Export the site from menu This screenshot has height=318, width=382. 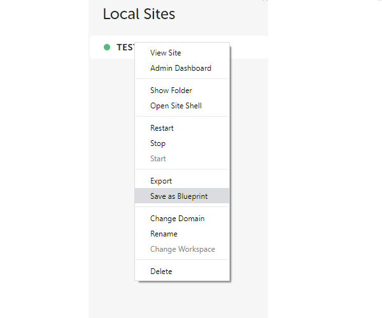point(161,181)
